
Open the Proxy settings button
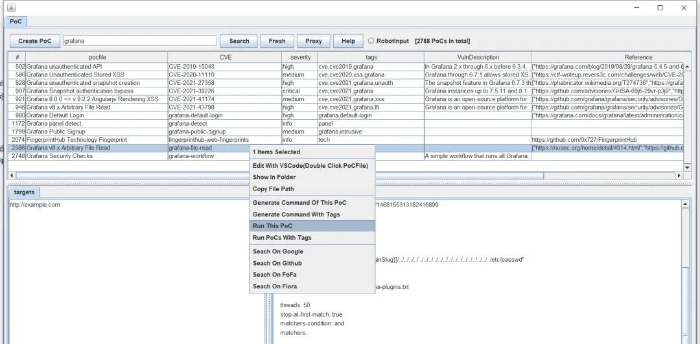coord(314,41)
